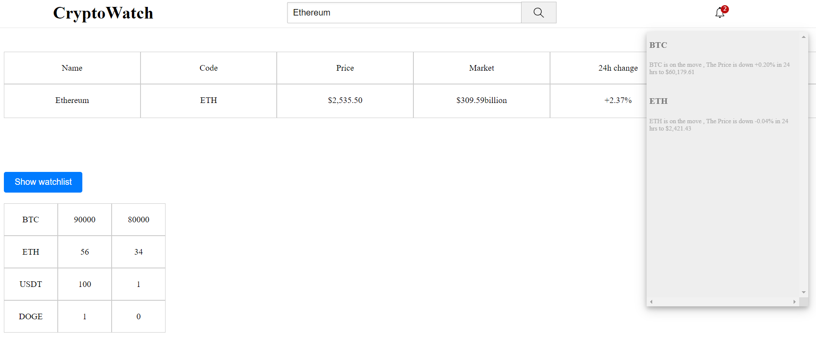Screen dimensions: 816x352
Task: Click the notification panel scroll up arrow
Action: tap(803, 37)
